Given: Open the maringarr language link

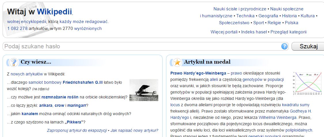Looking at the screenshot, I should (x=77, y=105).
